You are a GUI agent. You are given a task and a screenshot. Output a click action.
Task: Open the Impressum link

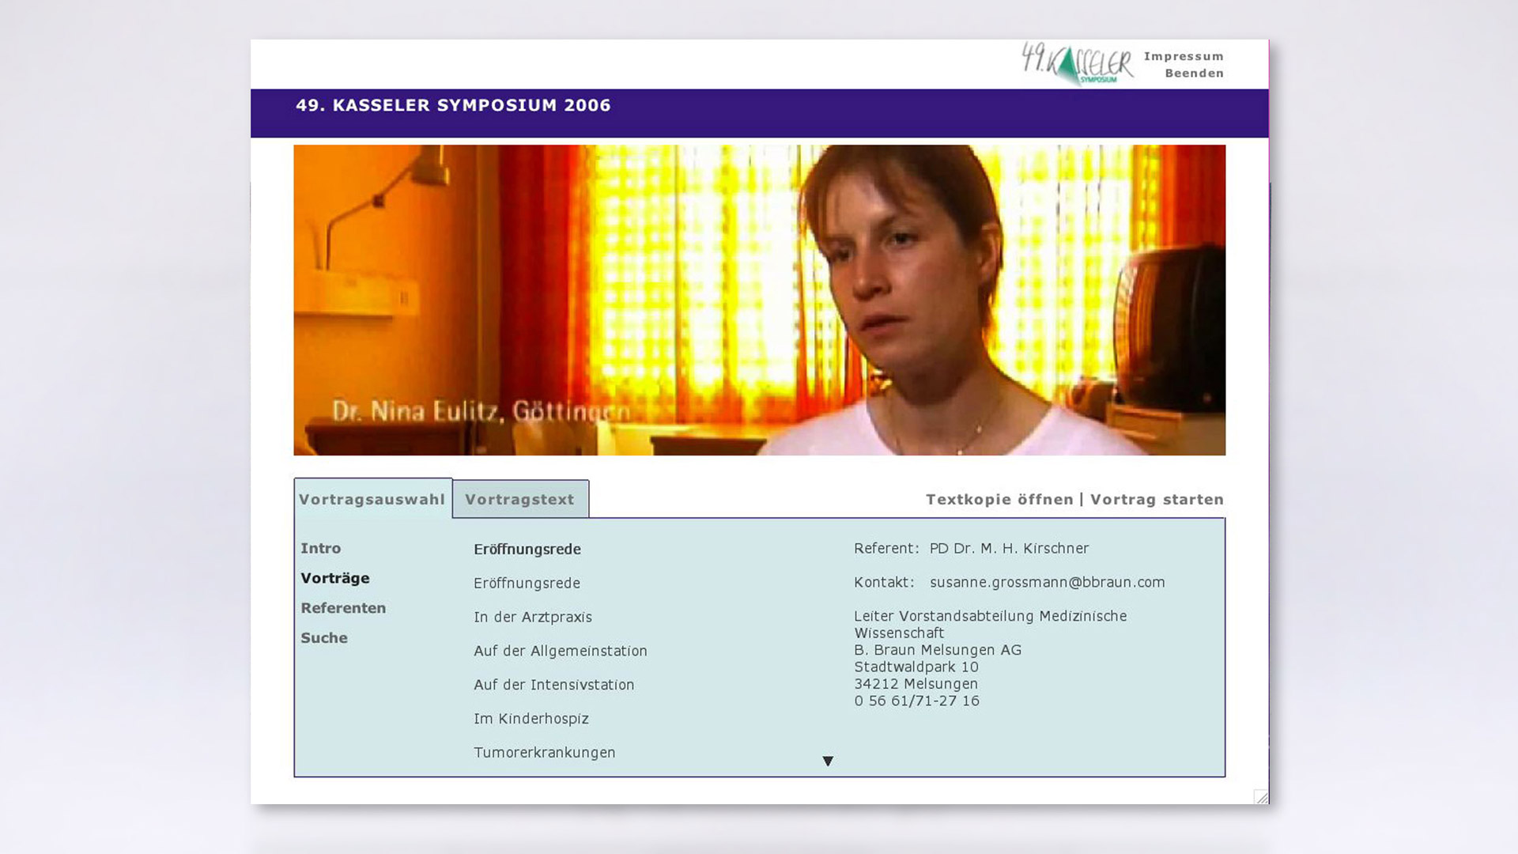pyautogui.click(x=1183, y=56)
